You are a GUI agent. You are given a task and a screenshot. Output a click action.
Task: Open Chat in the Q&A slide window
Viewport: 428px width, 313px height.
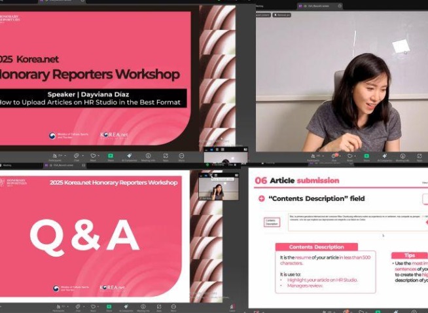click(78, 308)
